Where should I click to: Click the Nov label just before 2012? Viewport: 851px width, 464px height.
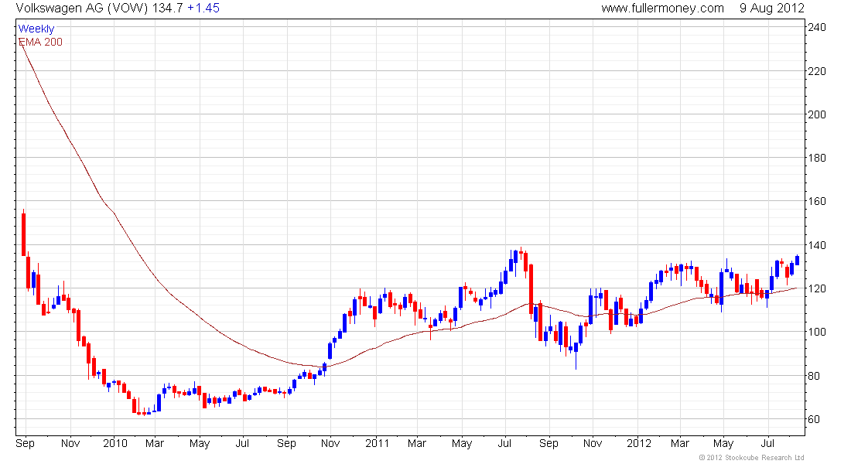pos(593,443)
